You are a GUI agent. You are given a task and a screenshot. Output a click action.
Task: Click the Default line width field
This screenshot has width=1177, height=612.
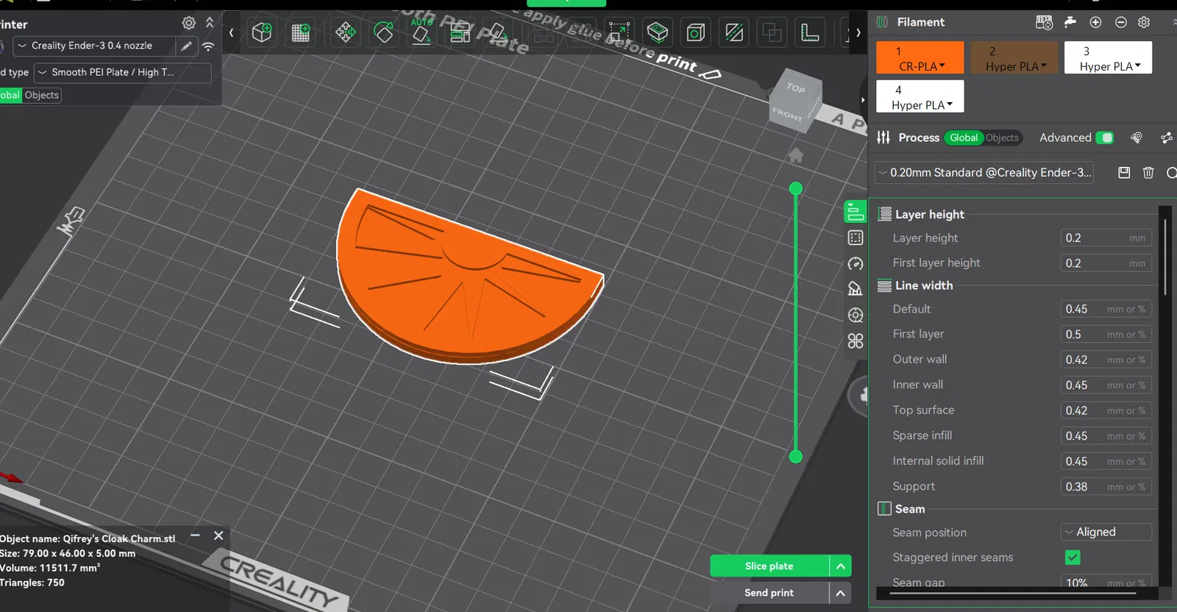pyautogui.click(x=1106, y=309)
